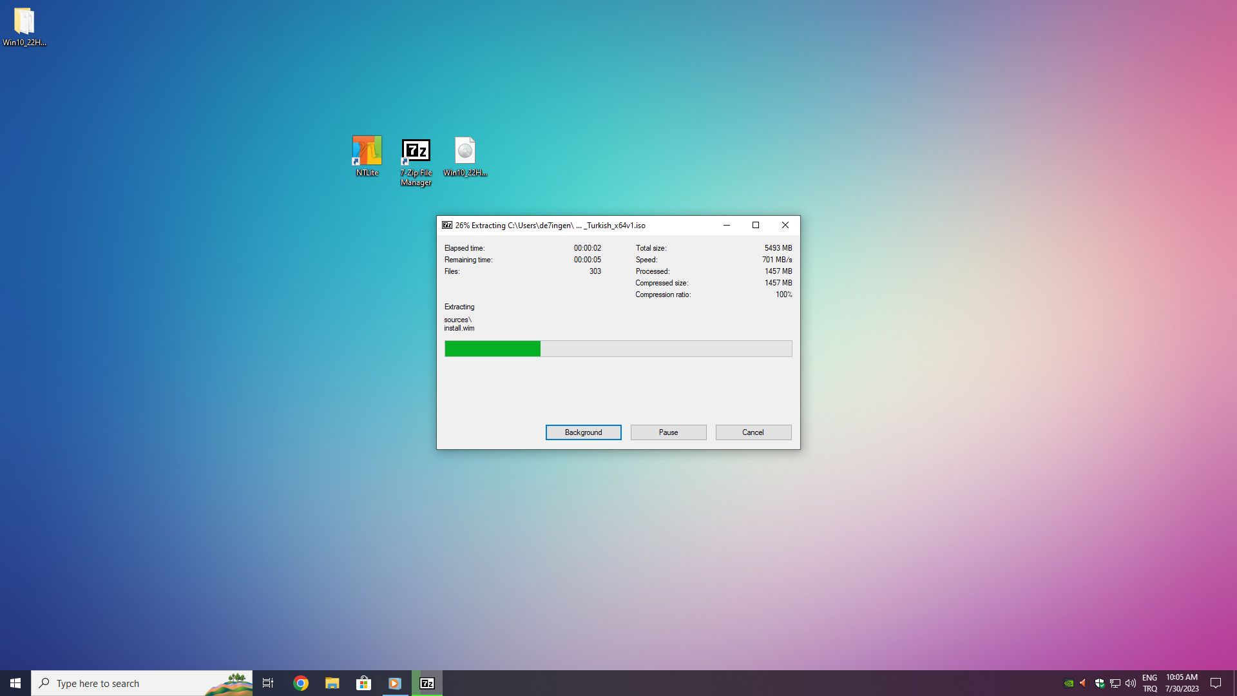This screenshot has height=696, width=1237.
Task: Send extraction to Background
Action: [x=583, y=432]
